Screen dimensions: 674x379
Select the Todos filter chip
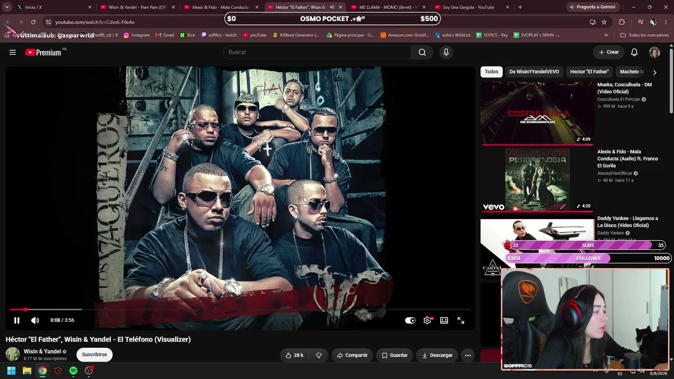click(491, 72)
